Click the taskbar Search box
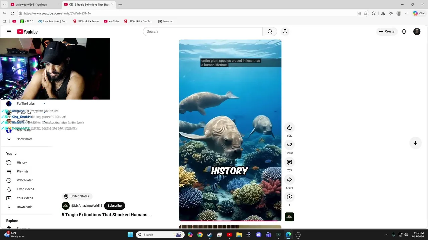428x240 pixels. click(160, 235)
